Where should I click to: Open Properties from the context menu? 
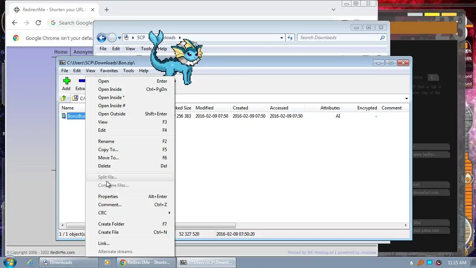click(x=130, y=197)
